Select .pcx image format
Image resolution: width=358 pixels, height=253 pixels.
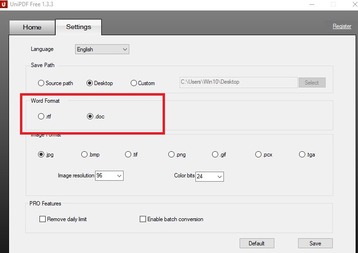tap(264, 155)
